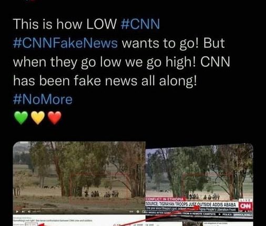Click the yellow heart emoji
266x226 pixels.
tap(38, 118)
